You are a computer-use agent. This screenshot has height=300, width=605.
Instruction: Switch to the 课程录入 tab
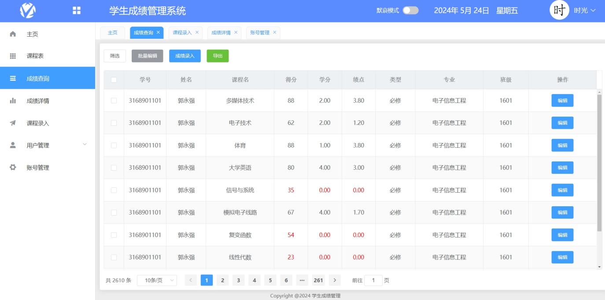(x=182, y=32)
